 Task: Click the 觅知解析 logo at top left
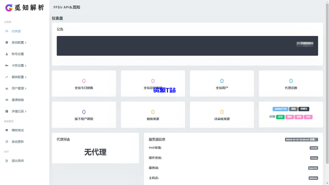24,7
